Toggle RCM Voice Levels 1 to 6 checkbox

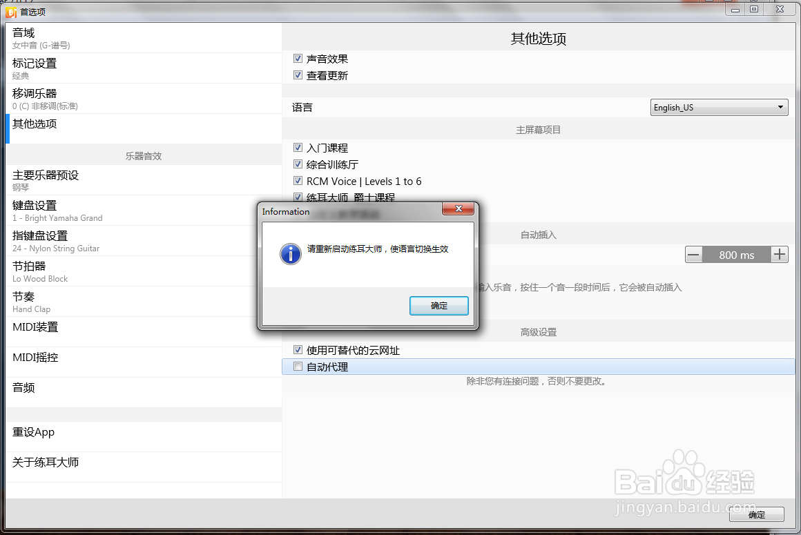tap(298, 181)
